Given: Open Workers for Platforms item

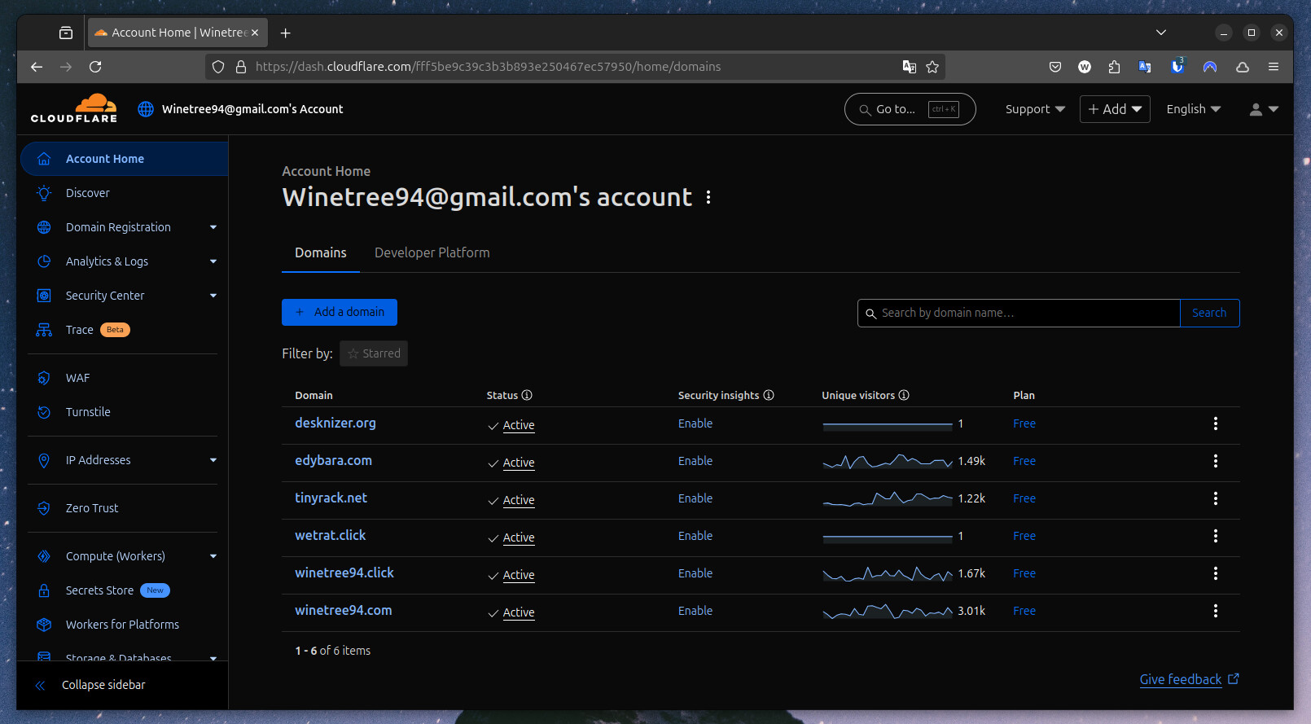Looking at the screenshot, I should (x=124, y=625).
